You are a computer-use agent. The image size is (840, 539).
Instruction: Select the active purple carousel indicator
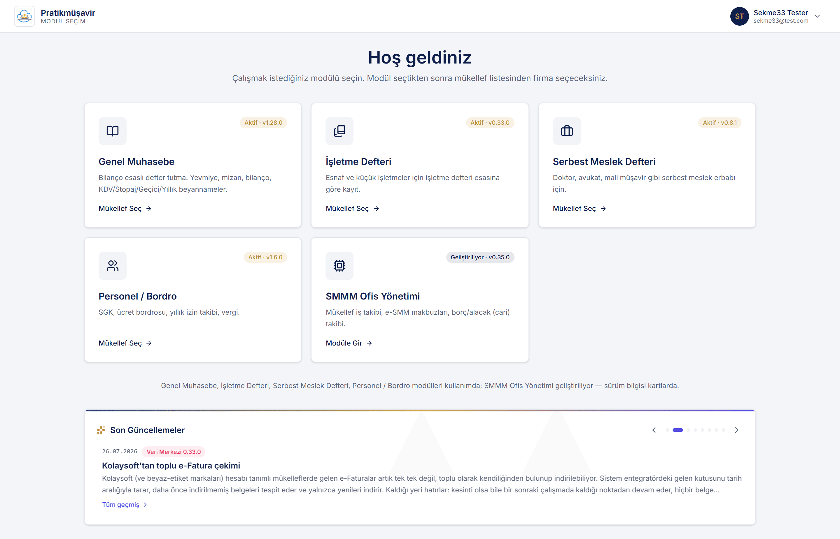coord(678,430)
